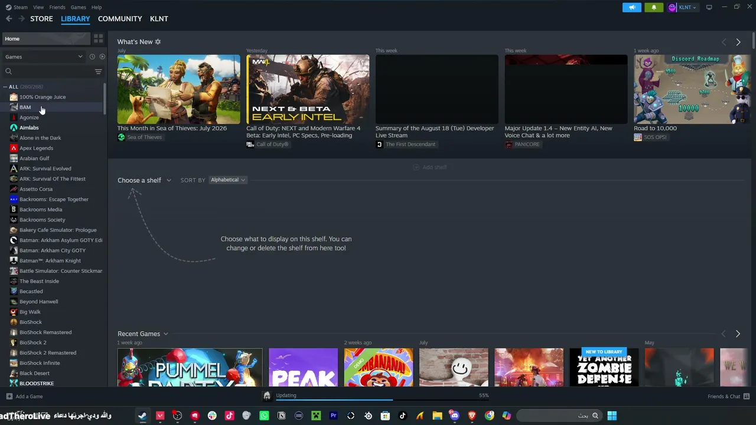Open Steam from the Windows taskbar
Image resolution: width=756 pixels, height=425 pixels.
[142, 416]
